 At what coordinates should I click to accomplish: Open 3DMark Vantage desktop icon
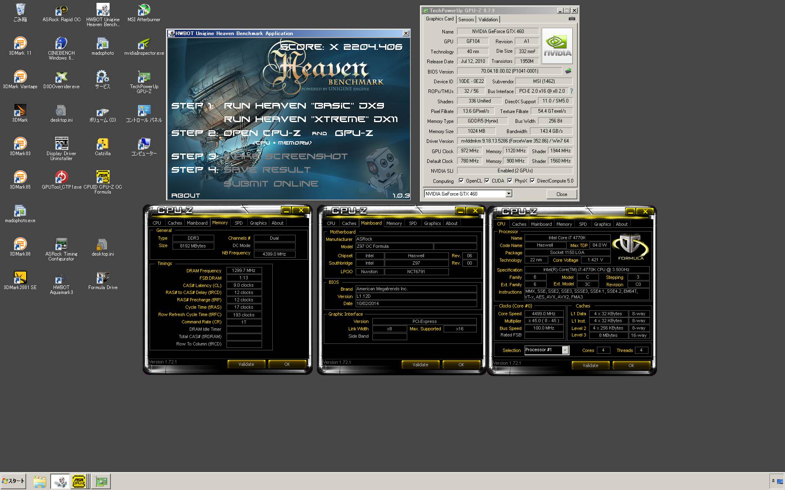[20, 80]
